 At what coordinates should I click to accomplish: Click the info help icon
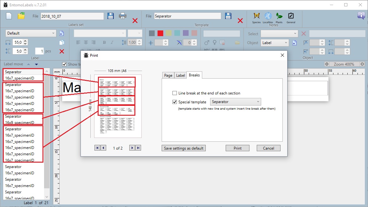(361, 16)
